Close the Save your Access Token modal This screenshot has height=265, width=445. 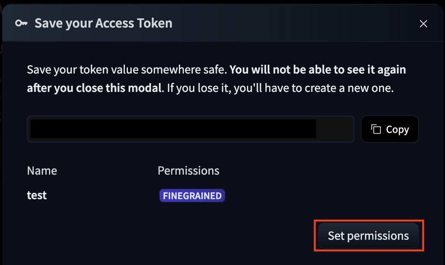(x=423, y=24)
